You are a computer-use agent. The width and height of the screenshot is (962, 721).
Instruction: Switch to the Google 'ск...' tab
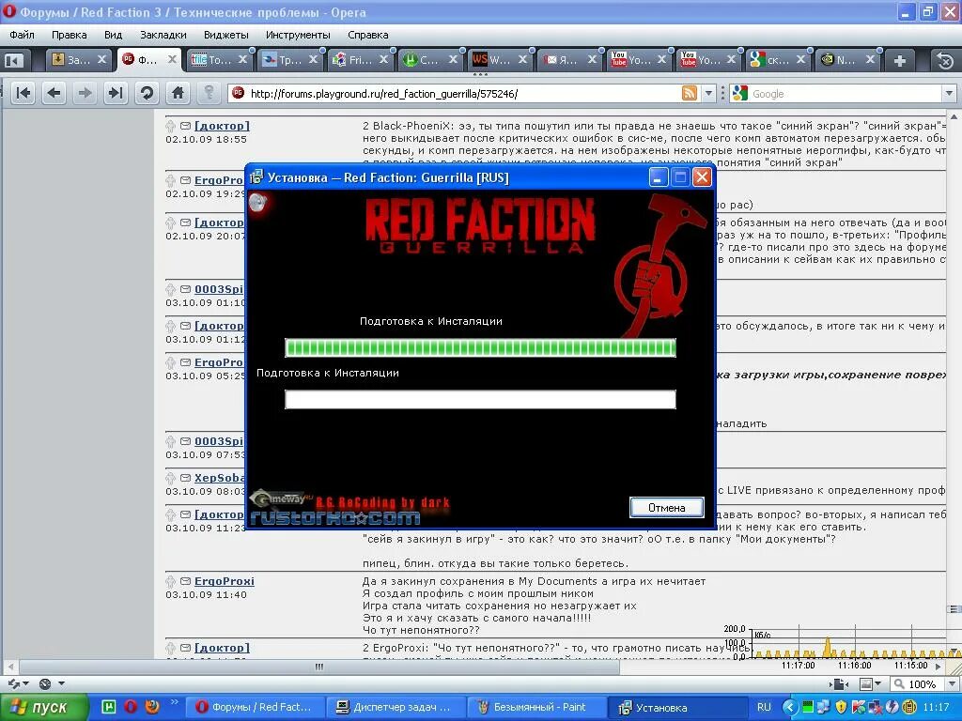pos(777,59)
